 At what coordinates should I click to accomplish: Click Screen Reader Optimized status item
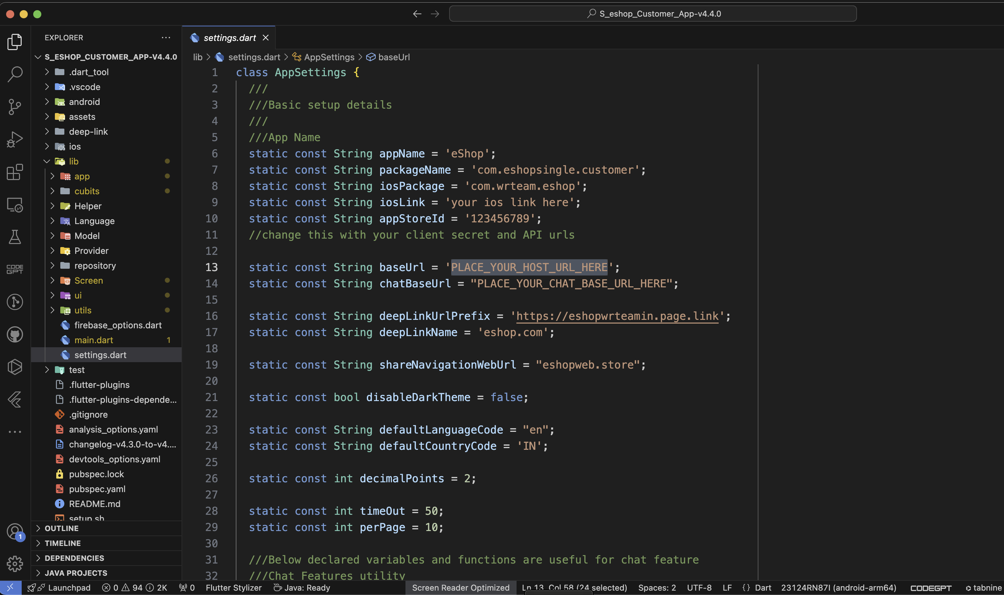461,588
